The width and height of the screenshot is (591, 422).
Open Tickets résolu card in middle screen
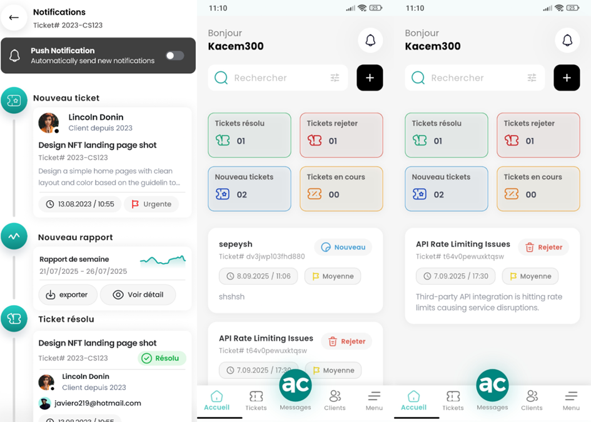tap(250, 135)
